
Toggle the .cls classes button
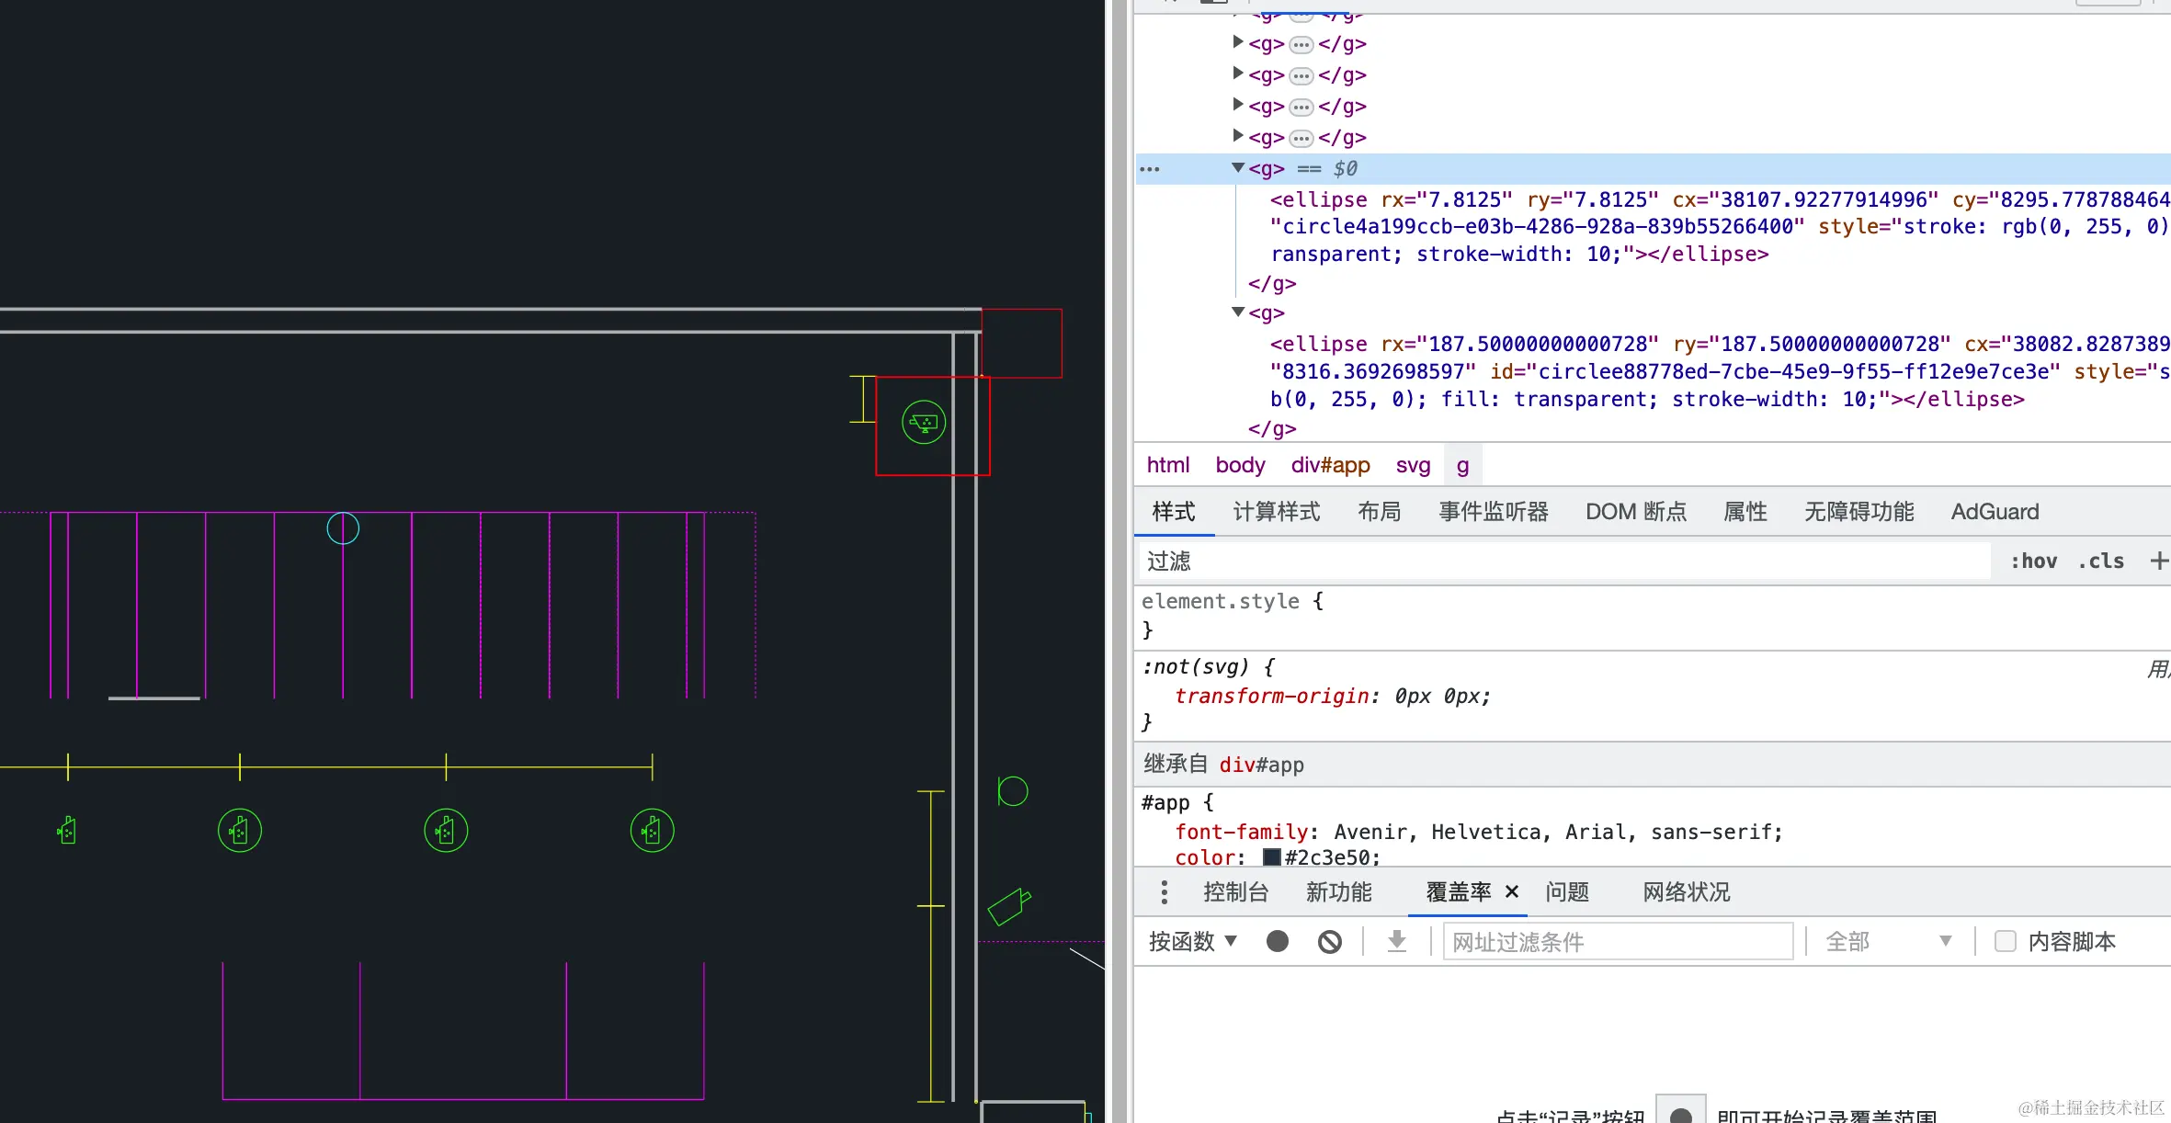(x=2101, y=561)
